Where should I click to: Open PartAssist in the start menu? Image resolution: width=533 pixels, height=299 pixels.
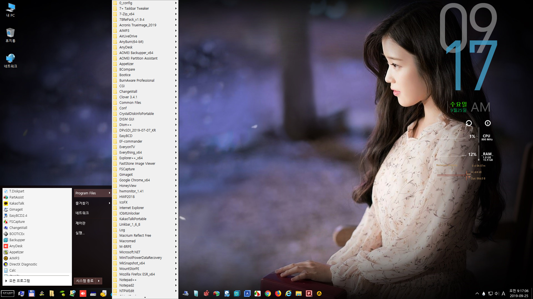(x=37, y=197)
